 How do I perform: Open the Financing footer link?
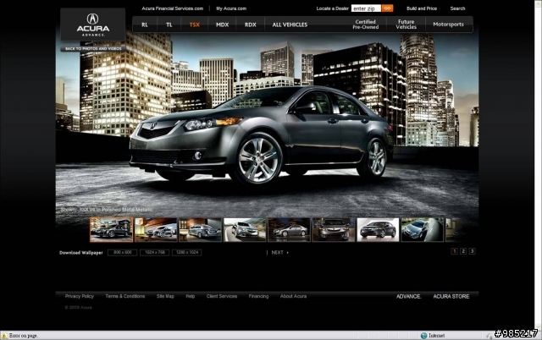(258, 296)
